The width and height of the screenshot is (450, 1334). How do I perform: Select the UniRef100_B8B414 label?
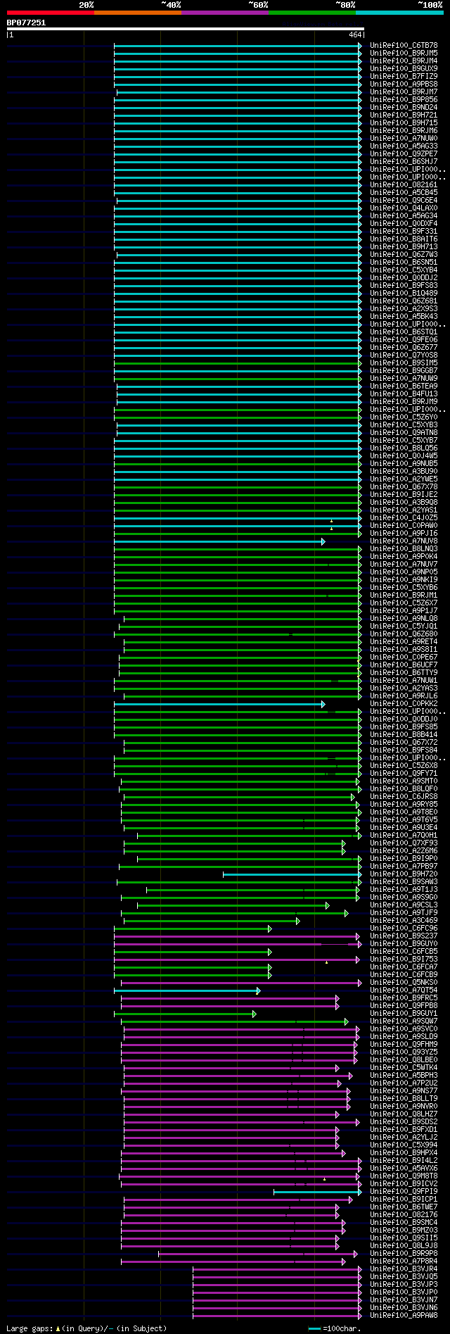tap(404, 734)
